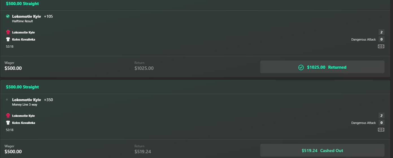This screenshot has width=393, height=158.
Task: Click the circled checkmark in the $1025.00 Returned button
Action: 301,67
